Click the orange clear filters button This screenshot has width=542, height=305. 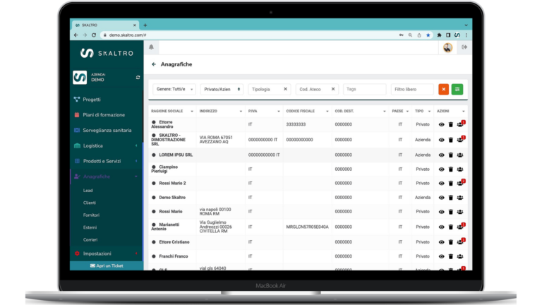pos(443,89)
